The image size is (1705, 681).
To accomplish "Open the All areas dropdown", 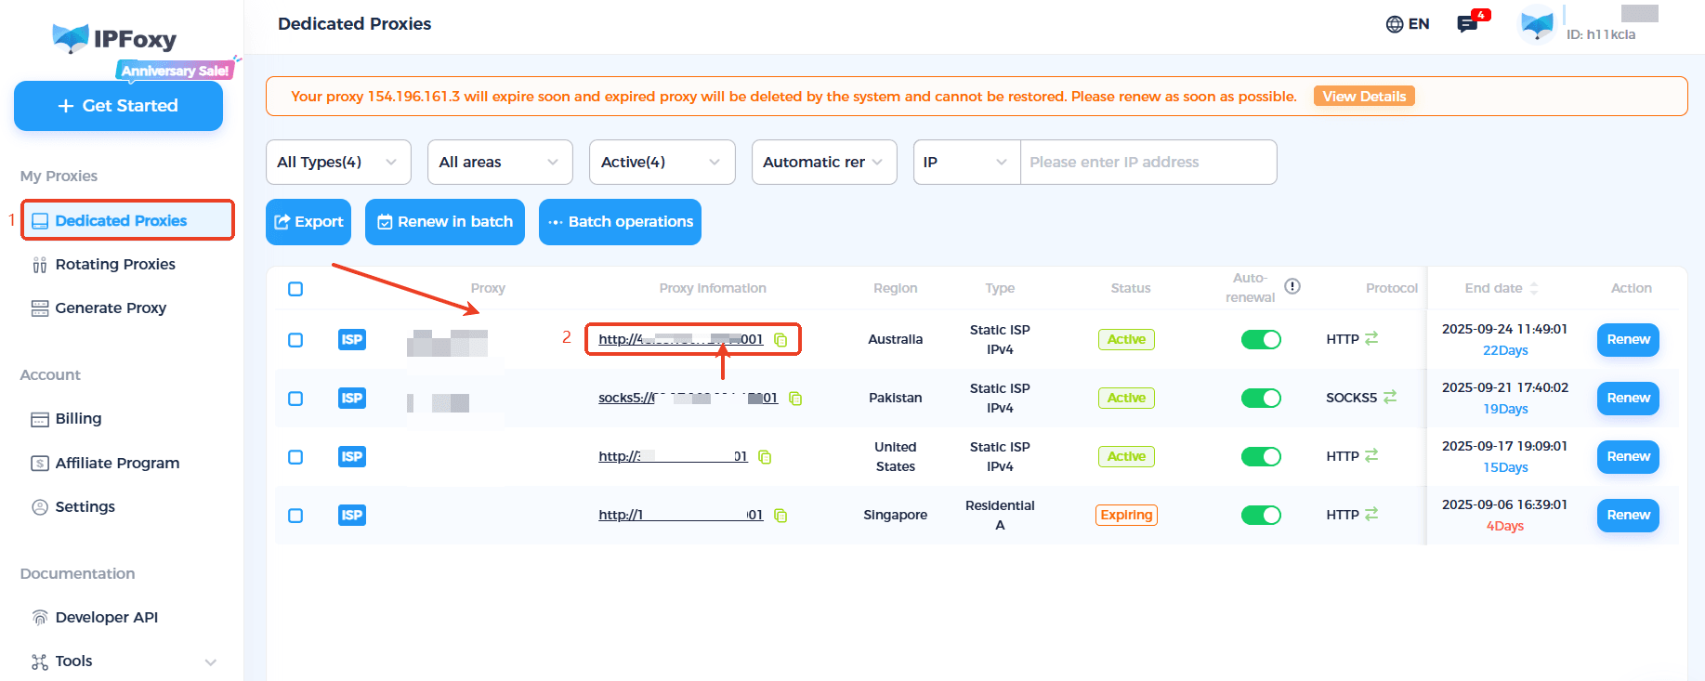I will [500, 163].
